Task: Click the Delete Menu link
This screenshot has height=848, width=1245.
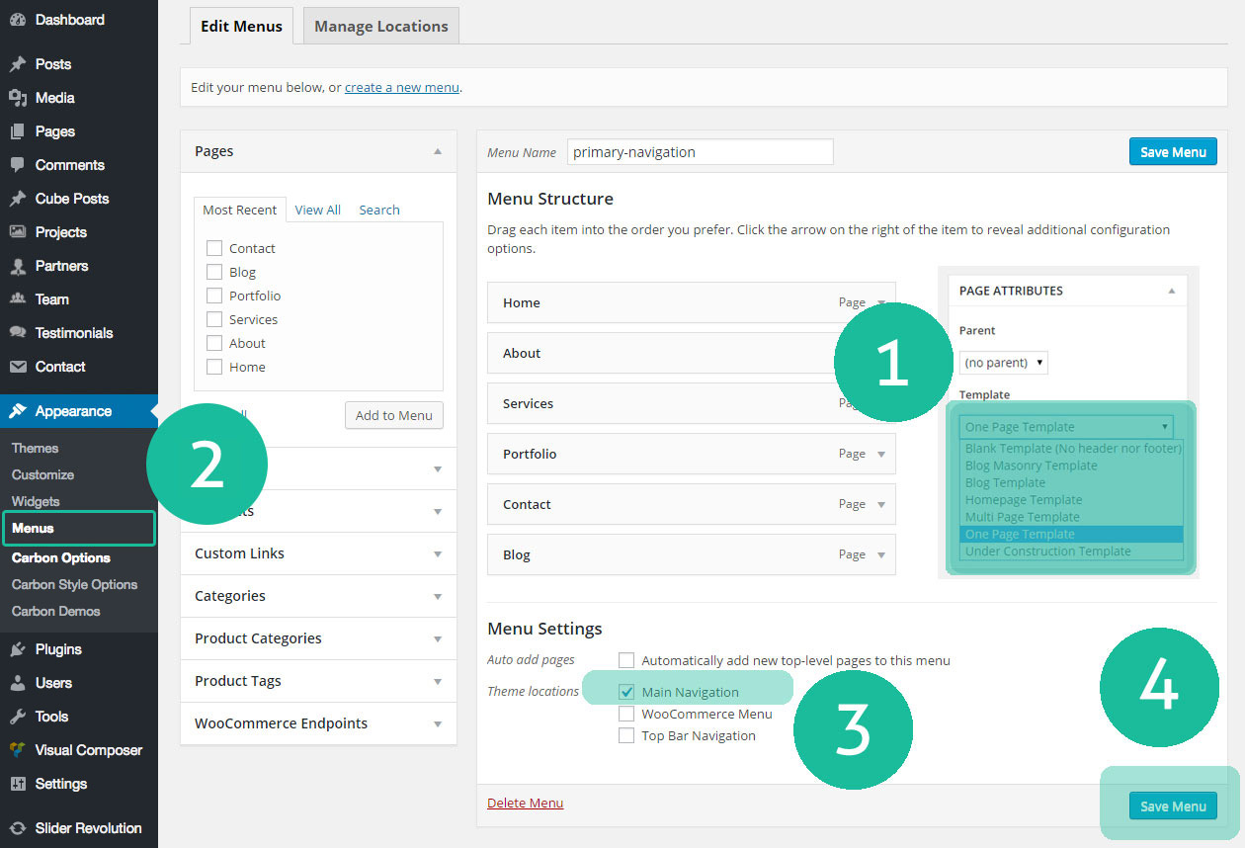Action: pyautogui.click(x=525, y=803)
